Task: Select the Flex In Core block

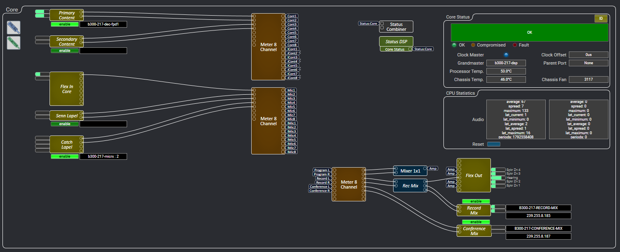Action: click(66, 89)
